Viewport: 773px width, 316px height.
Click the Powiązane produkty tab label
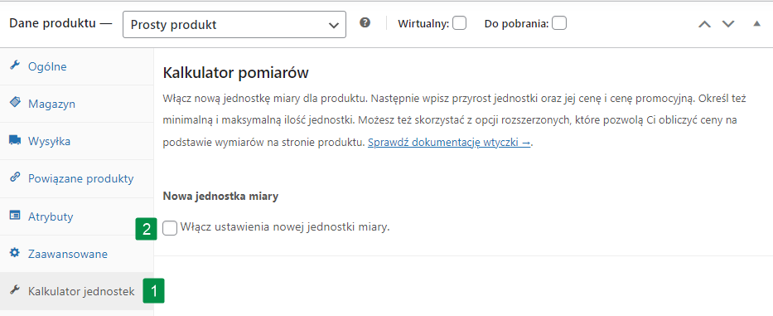[81, 178]
